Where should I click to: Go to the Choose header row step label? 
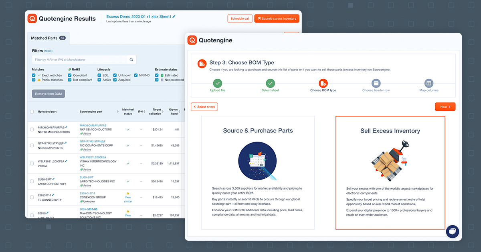point(376,90)
